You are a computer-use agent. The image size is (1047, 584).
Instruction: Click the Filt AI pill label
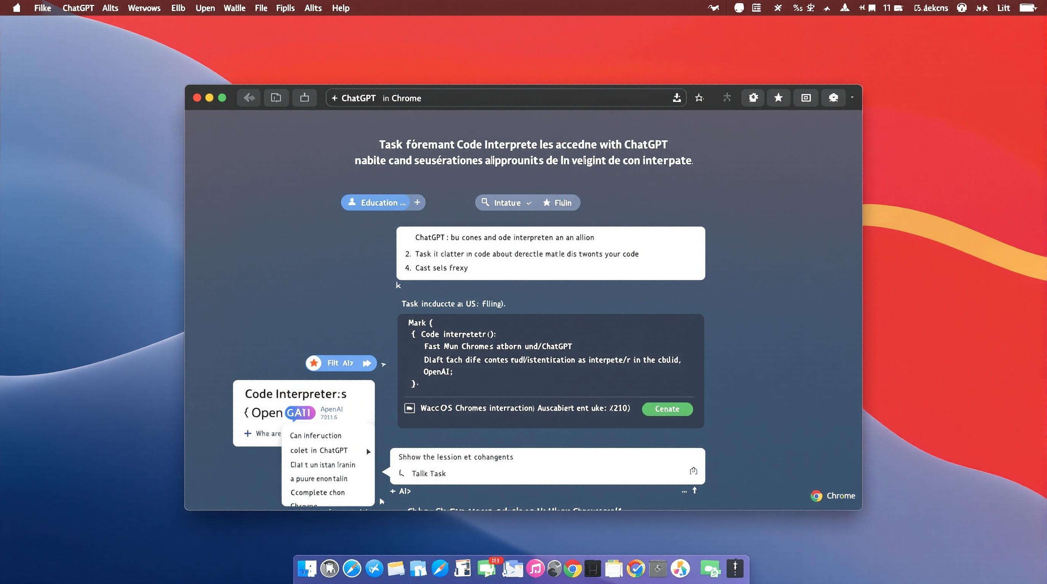(x=340, y=363)
